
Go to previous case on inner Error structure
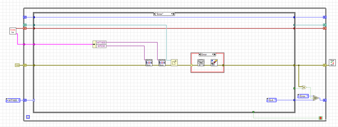coord(199,54)
